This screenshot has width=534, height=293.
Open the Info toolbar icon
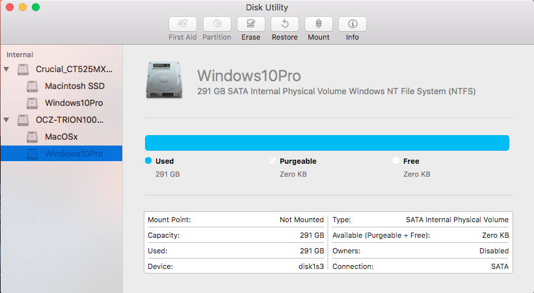point(353,24)
